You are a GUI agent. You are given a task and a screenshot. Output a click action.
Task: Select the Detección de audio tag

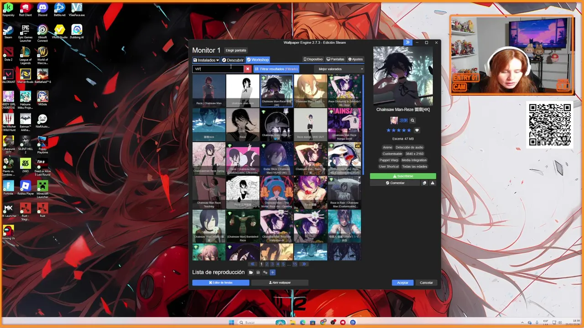(410, 148)
